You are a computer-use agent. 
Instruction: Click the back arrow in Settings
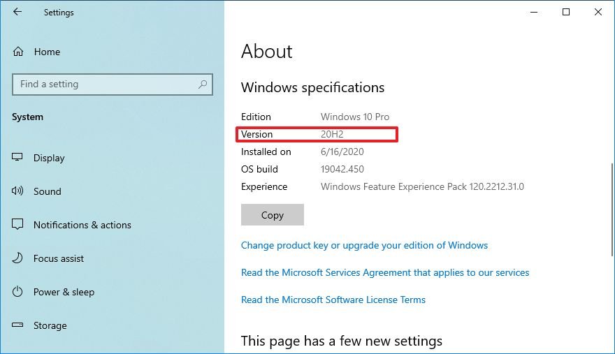(x=17, y=12)
